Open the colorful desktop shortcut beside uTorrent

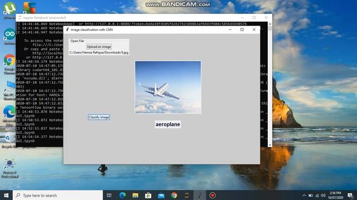(29, 8)
